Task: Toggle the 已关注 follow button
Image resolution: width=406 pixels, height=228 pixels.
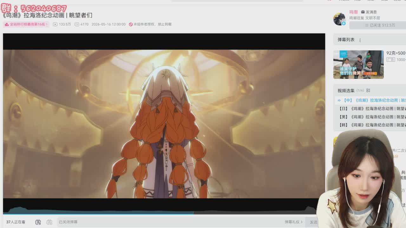Action: (x=377, y=25)
